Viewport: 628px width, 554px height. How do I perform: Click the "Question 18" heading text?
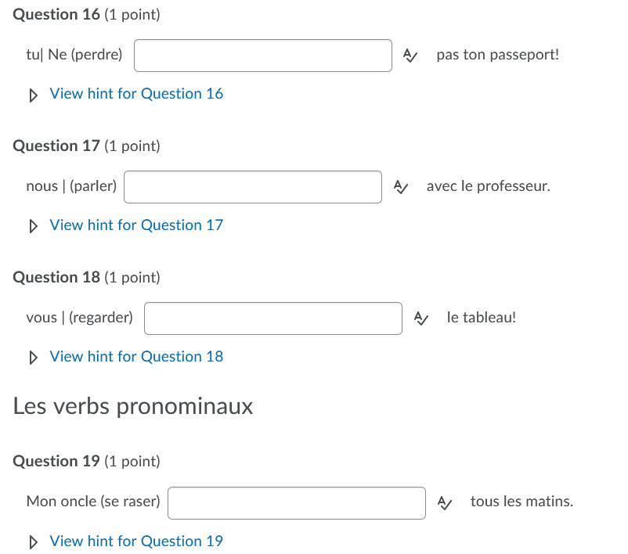coord(56,278)
